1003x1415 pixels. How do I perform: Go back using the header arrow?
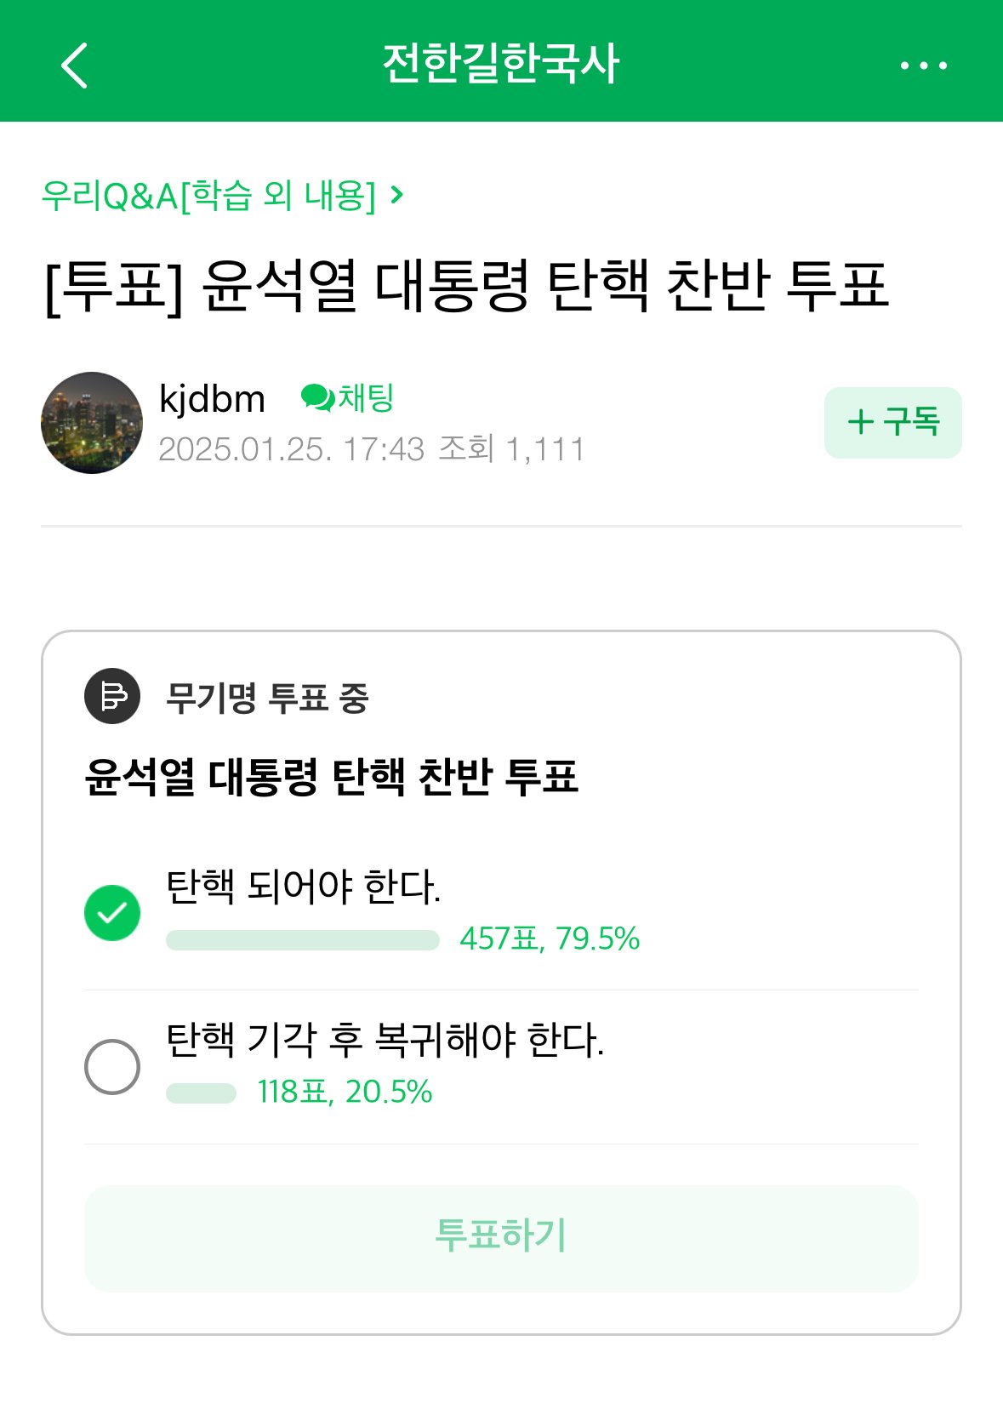(75, 65)
